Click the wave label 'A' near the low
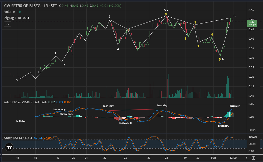The image size is (263, 162). [x=223, y=59]
